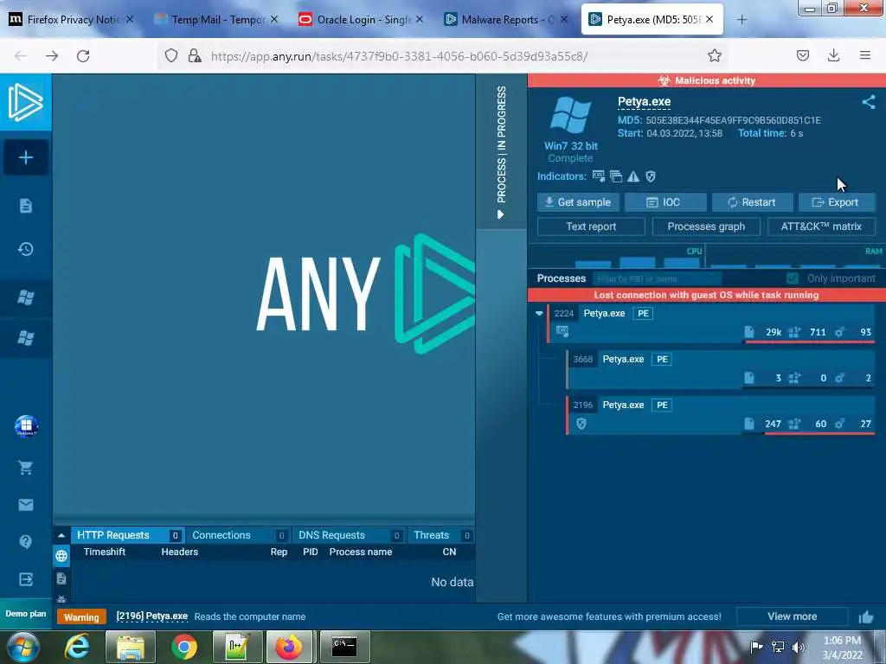
Task: Open File Explorer folder on taskbar
Action: point(131,647)
